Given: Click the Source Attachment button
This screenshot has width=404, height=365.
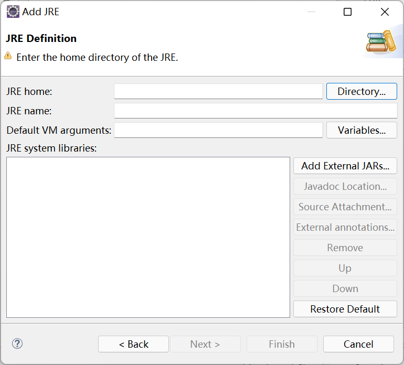Looking at the screenshot, I should tap(345, 207).
